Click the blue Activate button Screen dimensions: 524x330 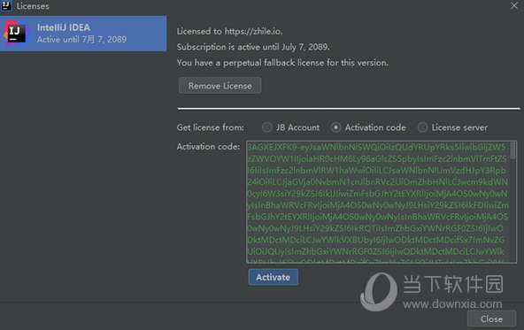coord(273,277)
